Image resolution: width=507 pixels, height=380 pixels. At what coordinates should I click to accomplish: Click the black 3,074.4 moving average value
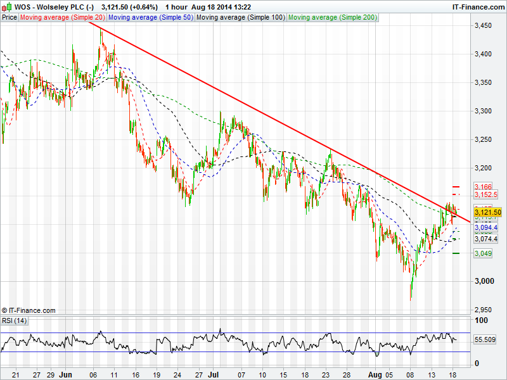[485, 239]
